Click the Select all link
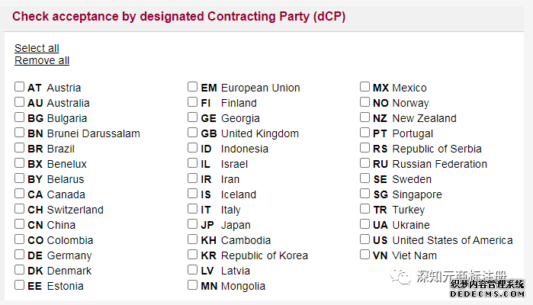Viewport: 533px width, 305px height. (x=37, y=48)
